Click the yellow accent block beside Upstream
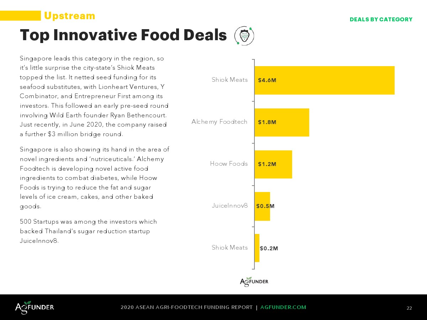 pos(20,16)
